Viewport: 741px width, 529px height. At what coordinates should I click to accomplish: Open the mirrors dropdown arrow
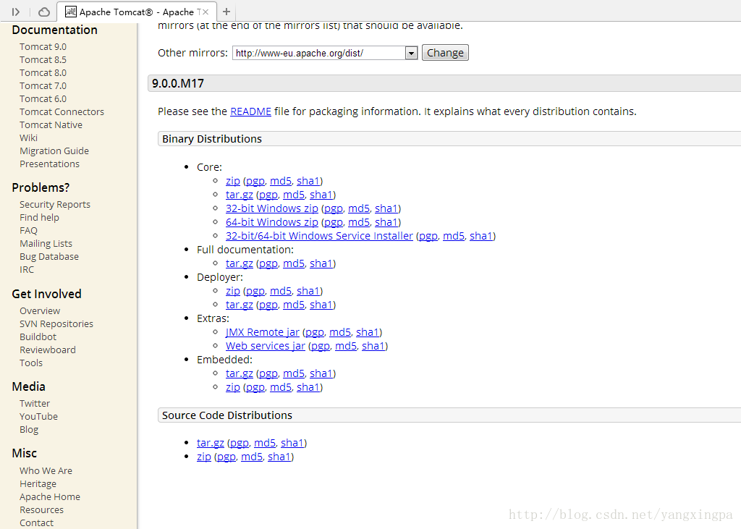tap(410, 52)
